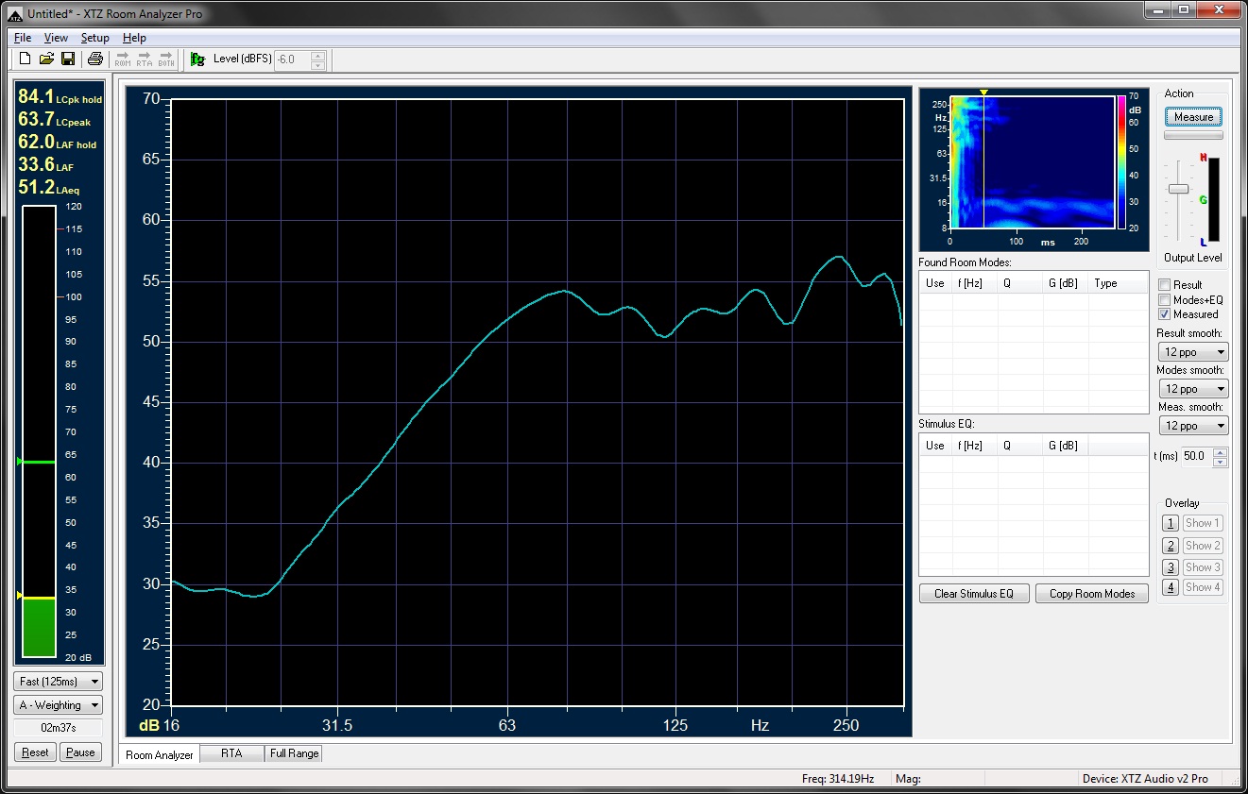The width and height of the screenshot is (1248, 794).
Task: Open the Setup menu
Action: 94,38
